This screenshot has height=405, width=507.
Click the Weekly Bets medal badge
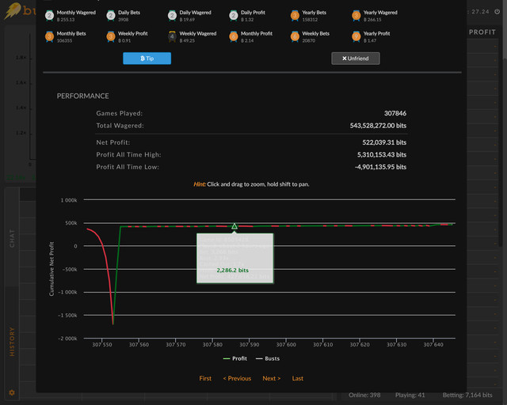click(x=295, y=36)
